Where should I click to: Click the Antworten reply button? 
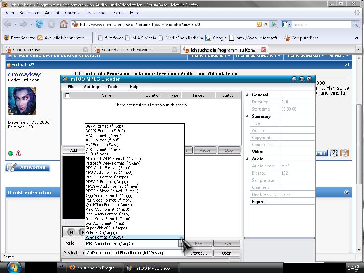28,167
